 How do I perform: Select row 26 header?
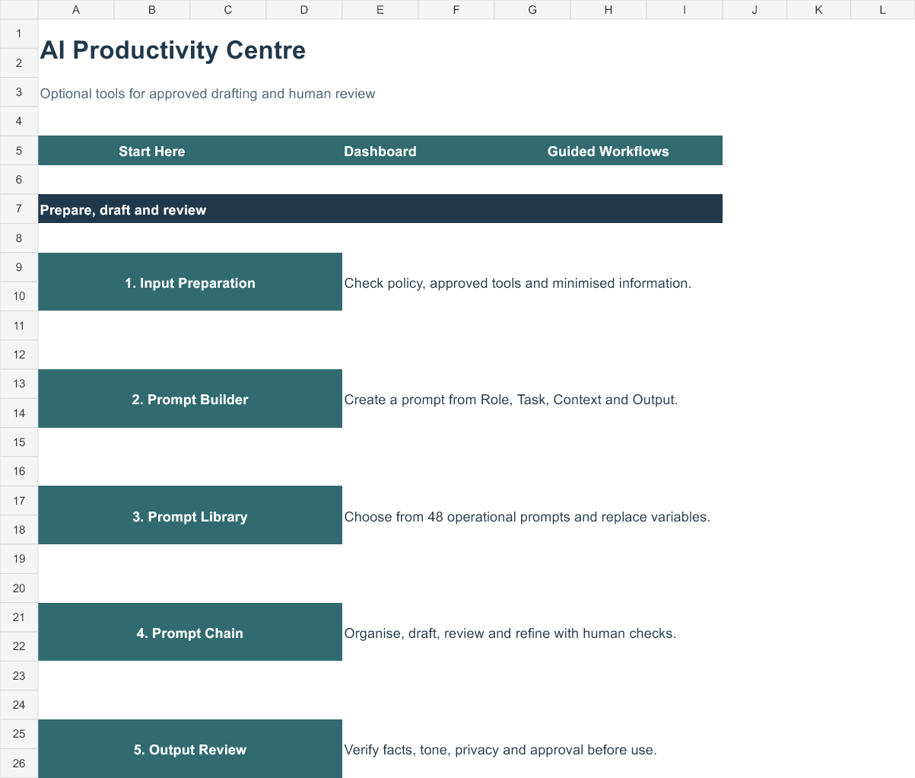[x=19, y=764]
